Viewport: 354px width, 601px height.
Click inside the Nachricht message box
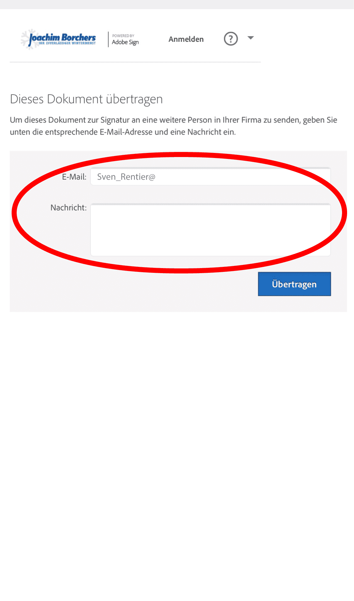[x=211, y=230]
